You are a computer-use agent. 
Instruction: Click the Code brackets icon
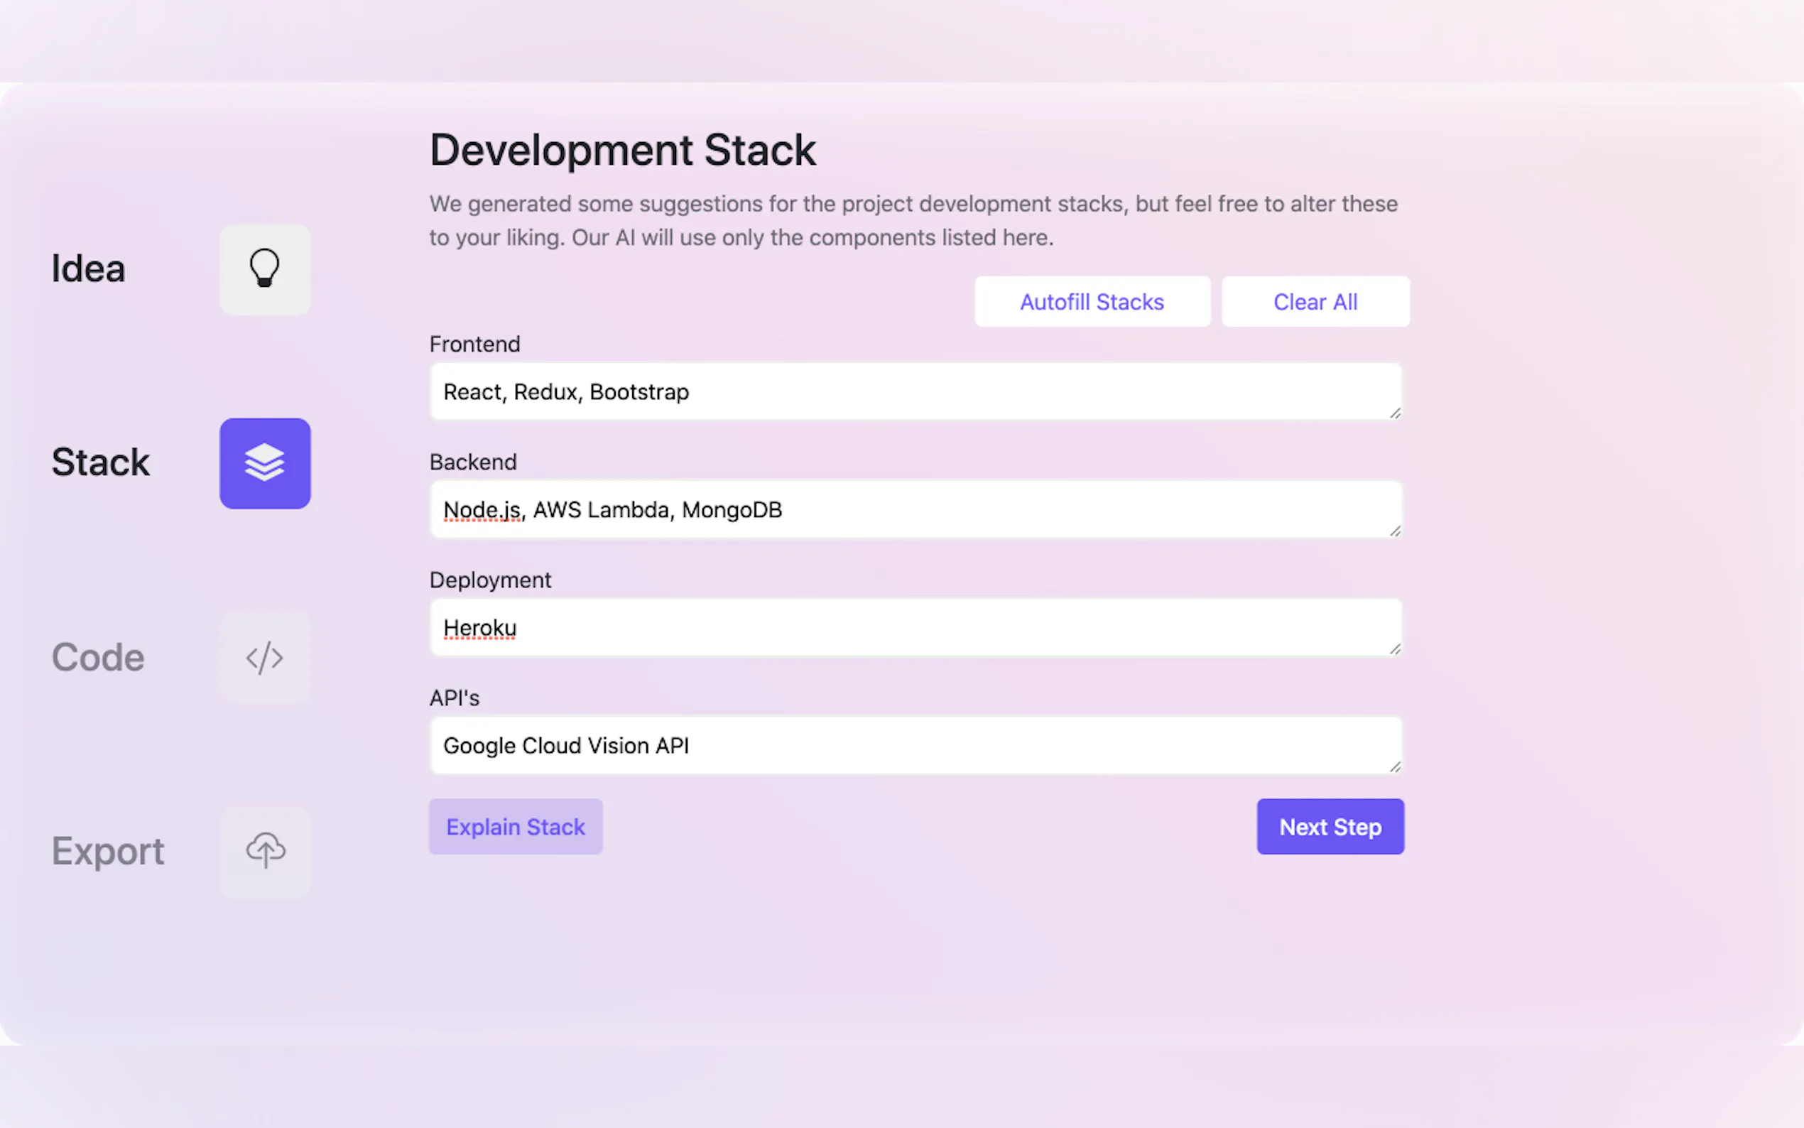coord(265,658)
